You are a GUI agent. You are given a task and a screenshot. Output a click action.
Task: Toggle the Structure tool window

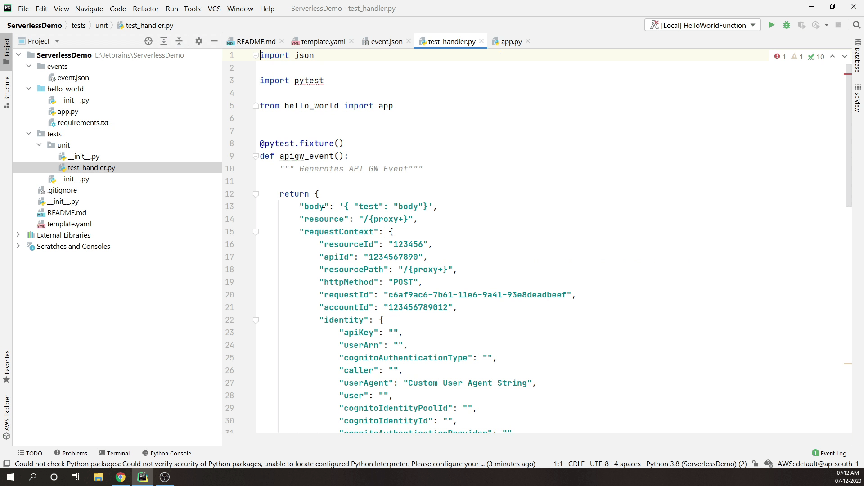[x=6, y=92]
